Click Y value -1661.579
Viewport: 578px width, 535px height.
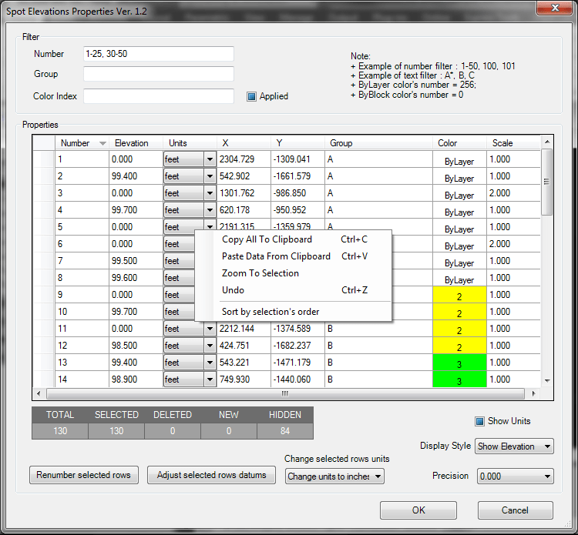tap(297, 176)
